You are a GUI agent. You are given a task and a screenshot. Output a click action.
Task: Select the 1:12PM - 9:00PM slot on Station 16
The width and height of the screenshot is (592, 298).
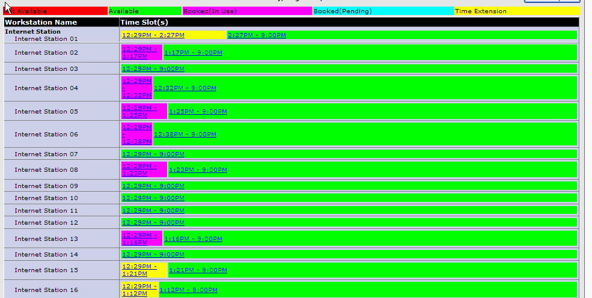tap(188, 290)
